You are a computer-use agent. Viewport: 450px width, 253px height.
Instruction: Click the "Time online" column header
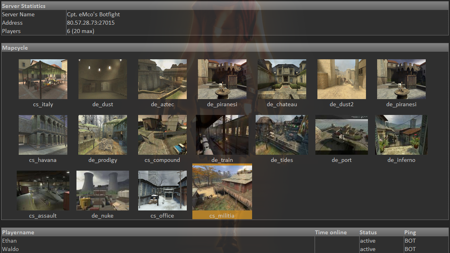coord(331,232)
